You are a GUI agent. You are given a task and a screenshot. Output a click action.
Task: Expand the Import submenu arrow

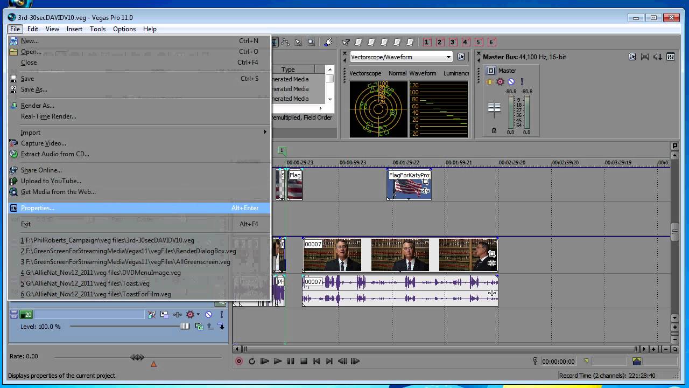click(265, 132)
